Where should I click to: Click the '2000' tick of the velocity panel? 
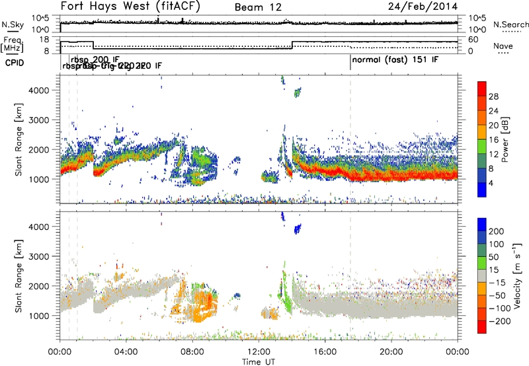[38, 286]
